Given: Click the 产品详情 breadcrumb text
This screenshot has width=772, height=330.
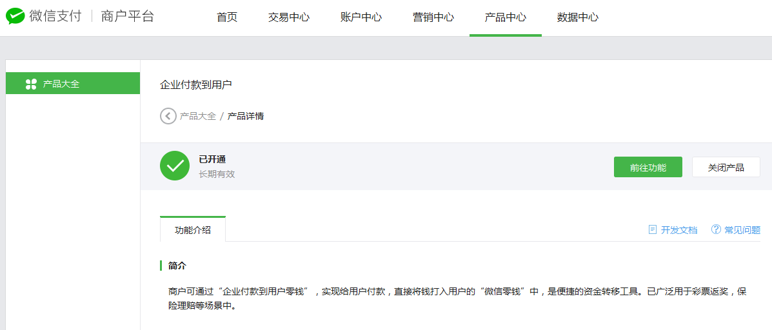Looking at the screenshot, I should (x=246, y=117).
